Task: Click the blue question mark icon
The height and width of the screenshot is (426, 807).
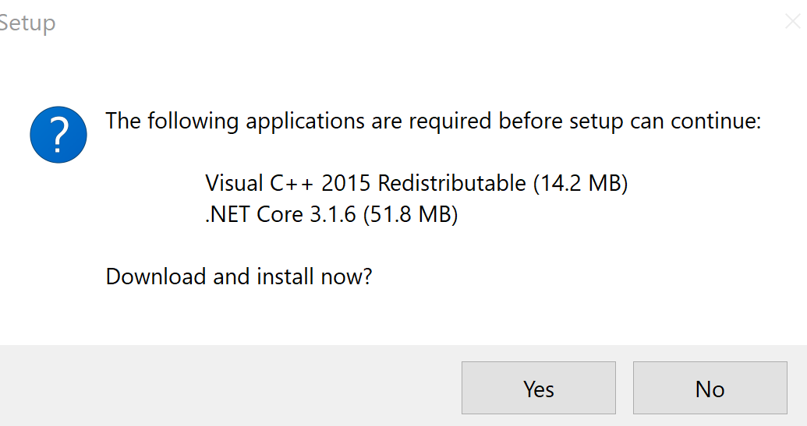Action: (x=58, y=135)
